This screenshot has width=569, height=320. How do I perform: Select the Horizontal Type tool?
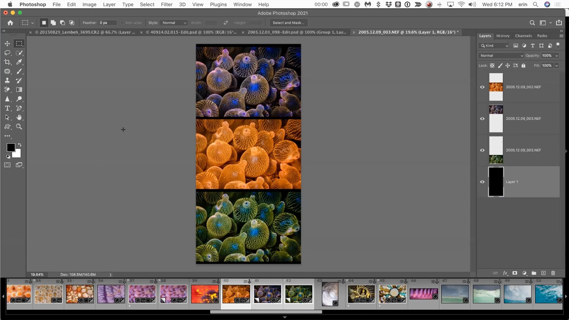click(7, 108)
